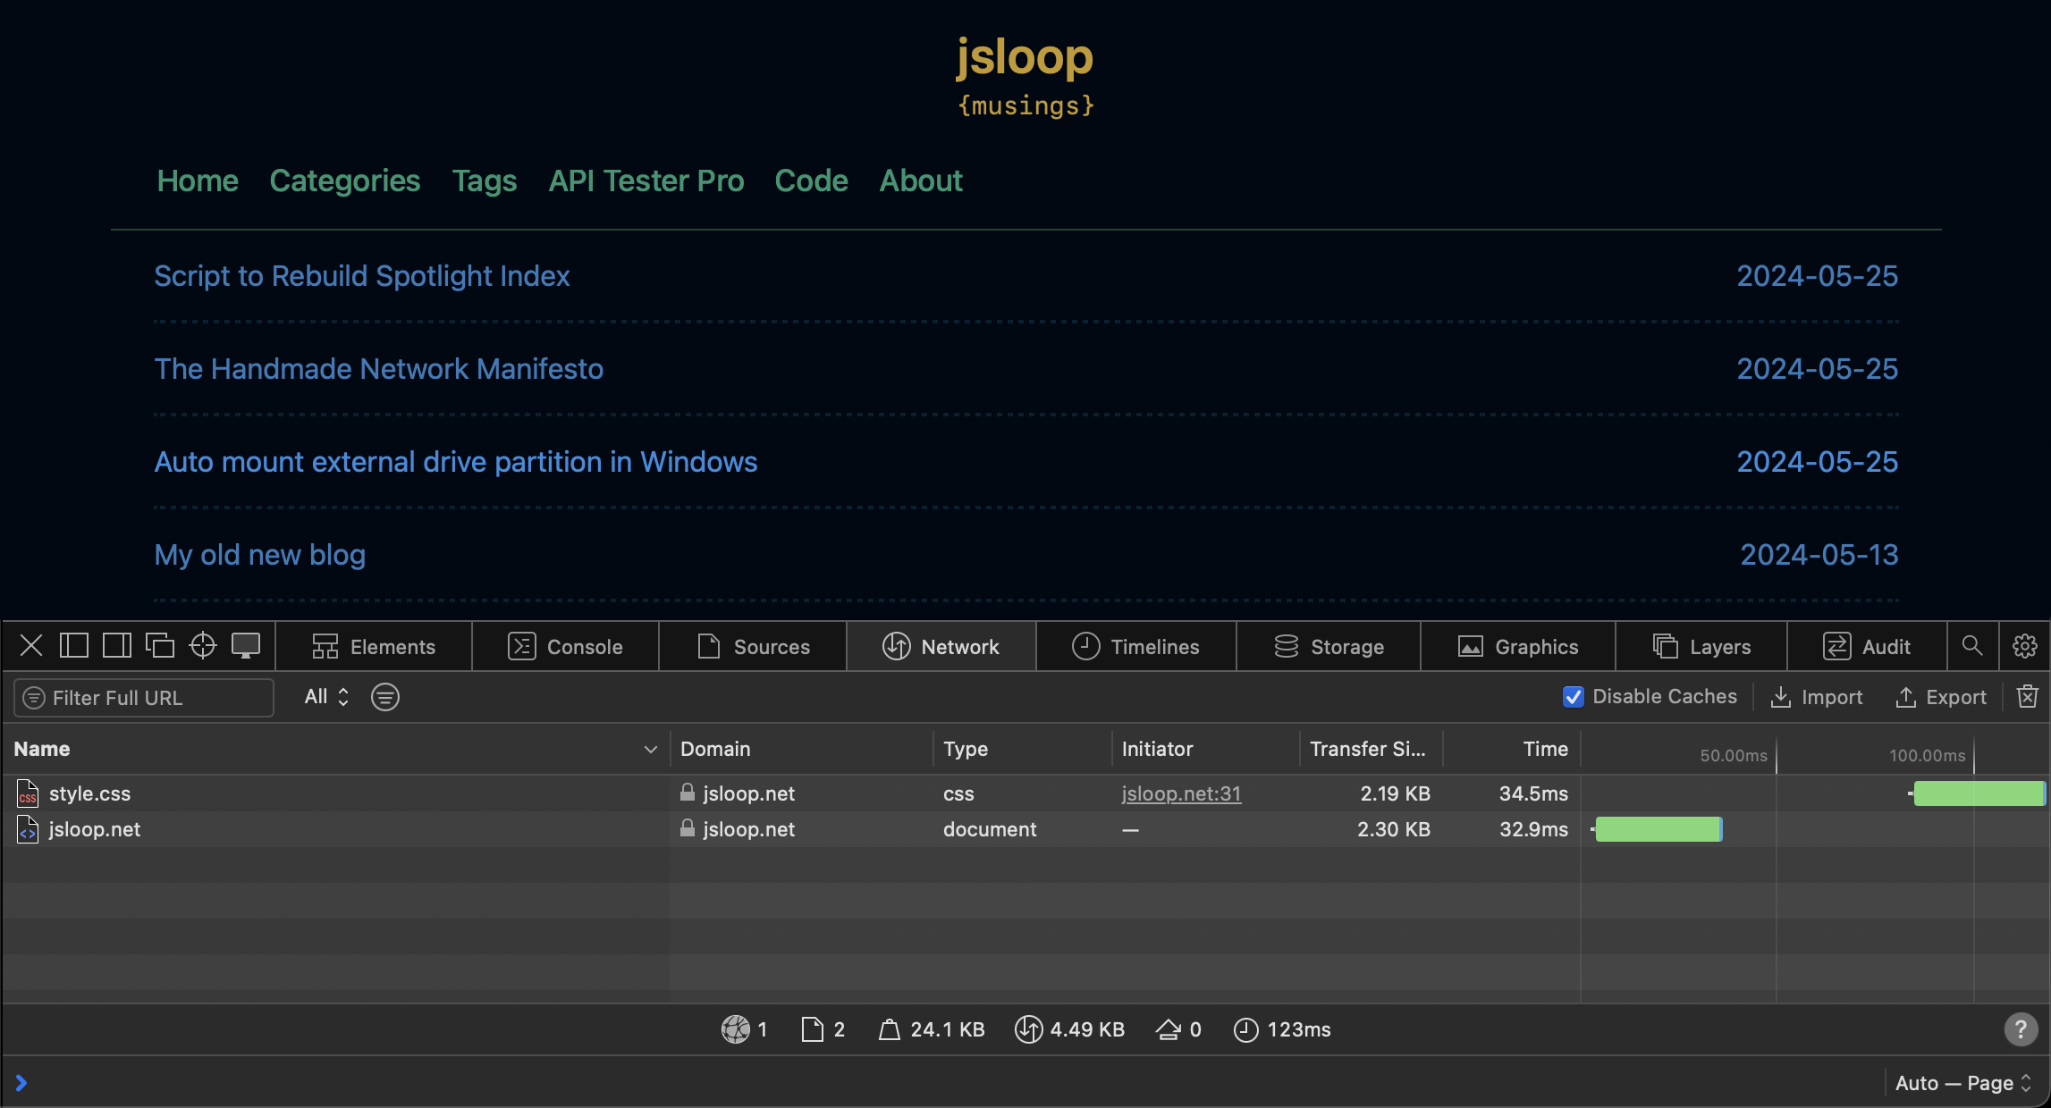Switch to the Console tab
The image size is (2051, 1108).
pyautogui.click(x=565, y=646)
